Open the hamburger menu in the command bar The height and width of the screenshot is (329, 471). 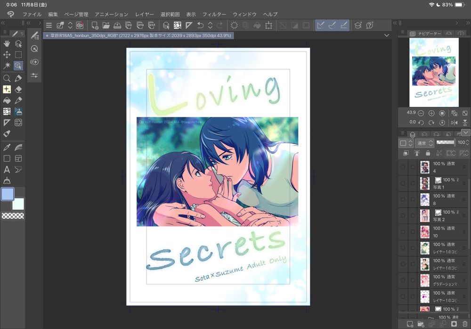pyautogui.click(x=49, y=25)
